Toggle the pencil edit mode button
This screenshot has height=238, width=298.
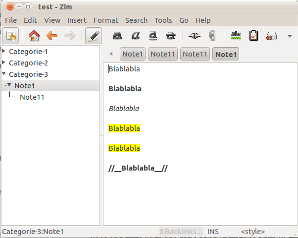point(93,36)
